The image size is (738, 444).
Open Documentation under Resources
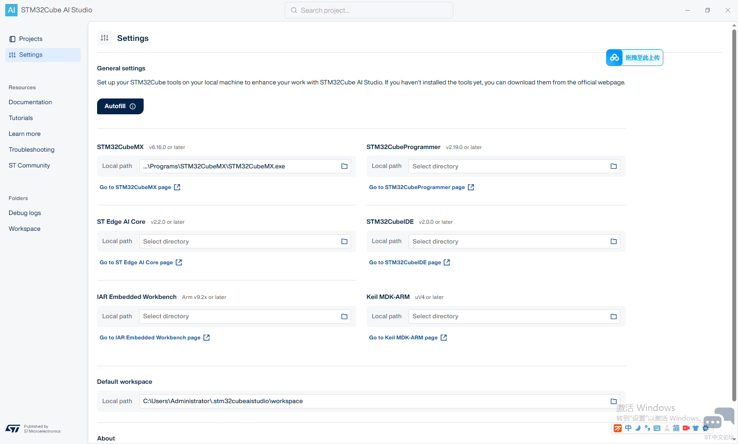tap(30, 102)
